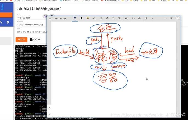The image size is (188, 120).
Task: Go to next page down arrow
Action: click(50, 114)
